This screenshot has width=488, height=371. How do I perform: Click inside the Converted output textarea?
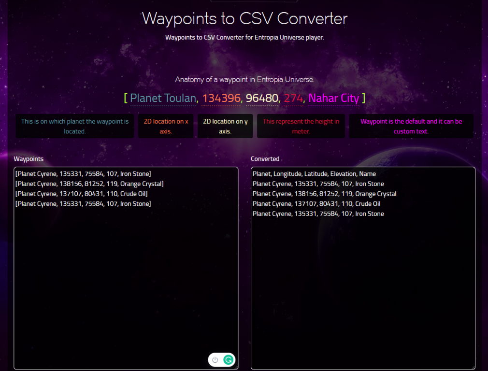click(363, 268)
